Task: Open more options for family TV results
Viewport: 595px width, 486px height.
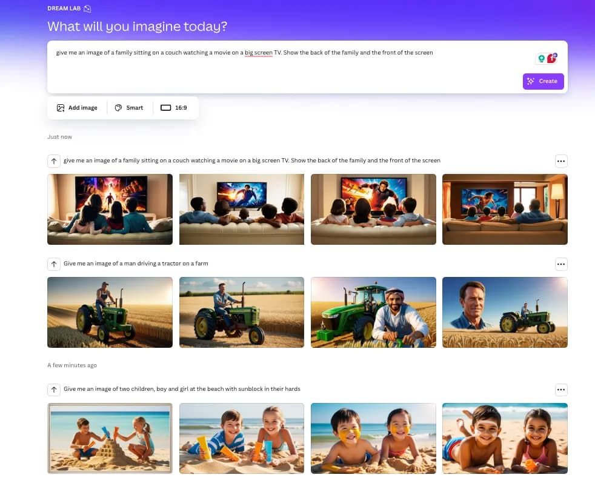Action: tap(561, 161)
